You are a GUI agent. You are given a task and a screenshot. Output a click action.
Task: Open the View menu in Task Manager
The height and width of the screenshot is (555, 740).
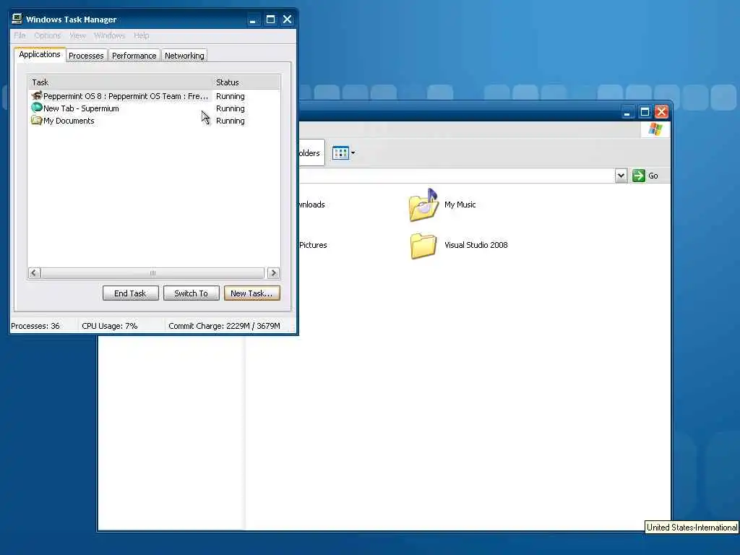tap(77, 35)
